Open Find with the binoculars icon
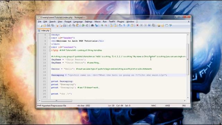This screenshot has height=125, width=222. (x=92, y=25)
